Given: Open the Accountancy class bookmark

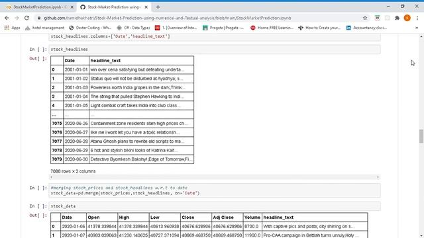Looking at the screenshot, I should [x=366, y=28].
